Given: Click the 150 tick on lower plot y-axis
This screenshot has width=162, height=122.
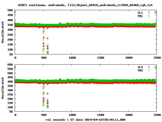Looking at the screenshot, I should (10, 103).
